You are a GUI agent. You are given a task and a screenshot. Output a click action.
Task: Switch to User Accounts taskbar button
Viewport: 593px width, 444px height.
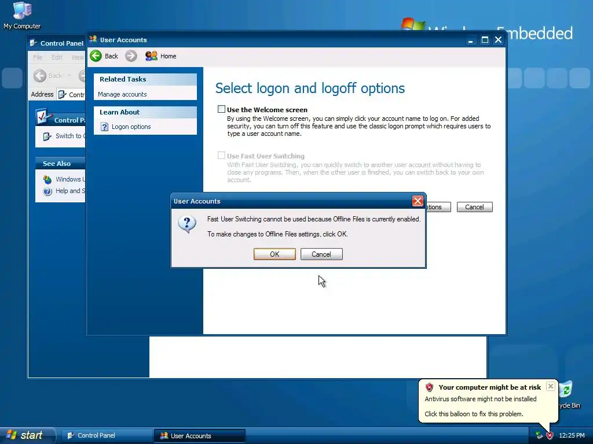coord(200,436)
